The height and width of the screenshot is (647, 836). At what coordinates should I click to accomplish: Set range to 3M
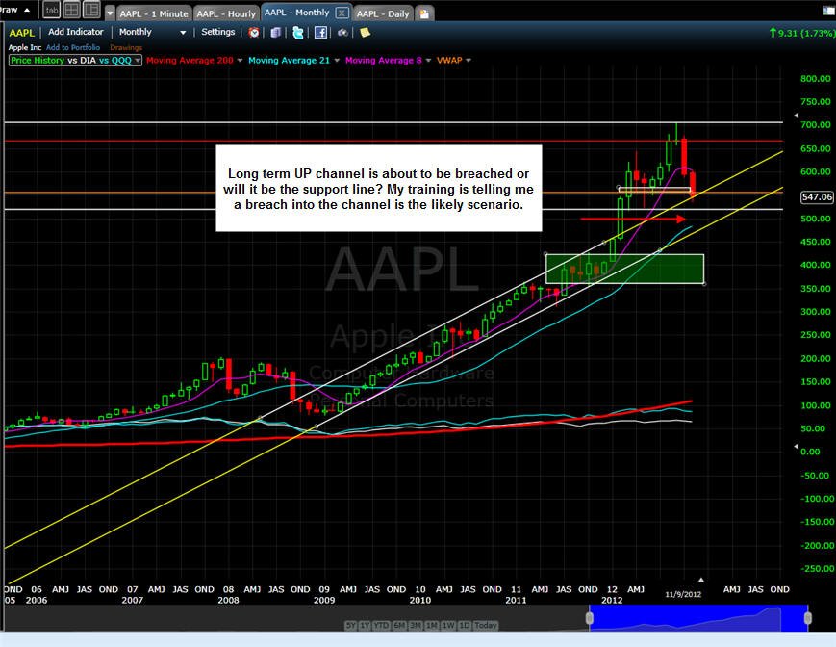click(x=416, y=625)
